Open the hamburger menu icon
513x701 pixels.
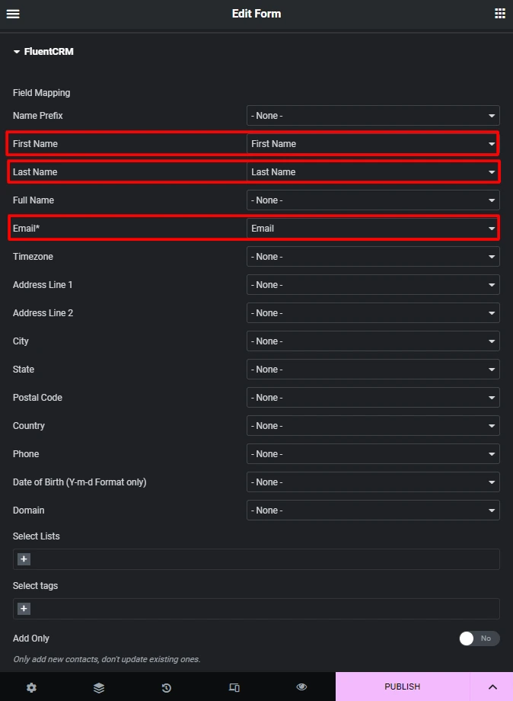13,14
